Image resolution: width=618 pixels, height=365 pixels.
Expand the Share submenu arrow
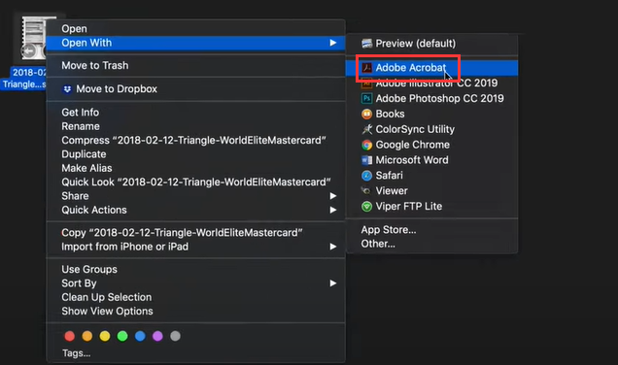pos(333,196)
